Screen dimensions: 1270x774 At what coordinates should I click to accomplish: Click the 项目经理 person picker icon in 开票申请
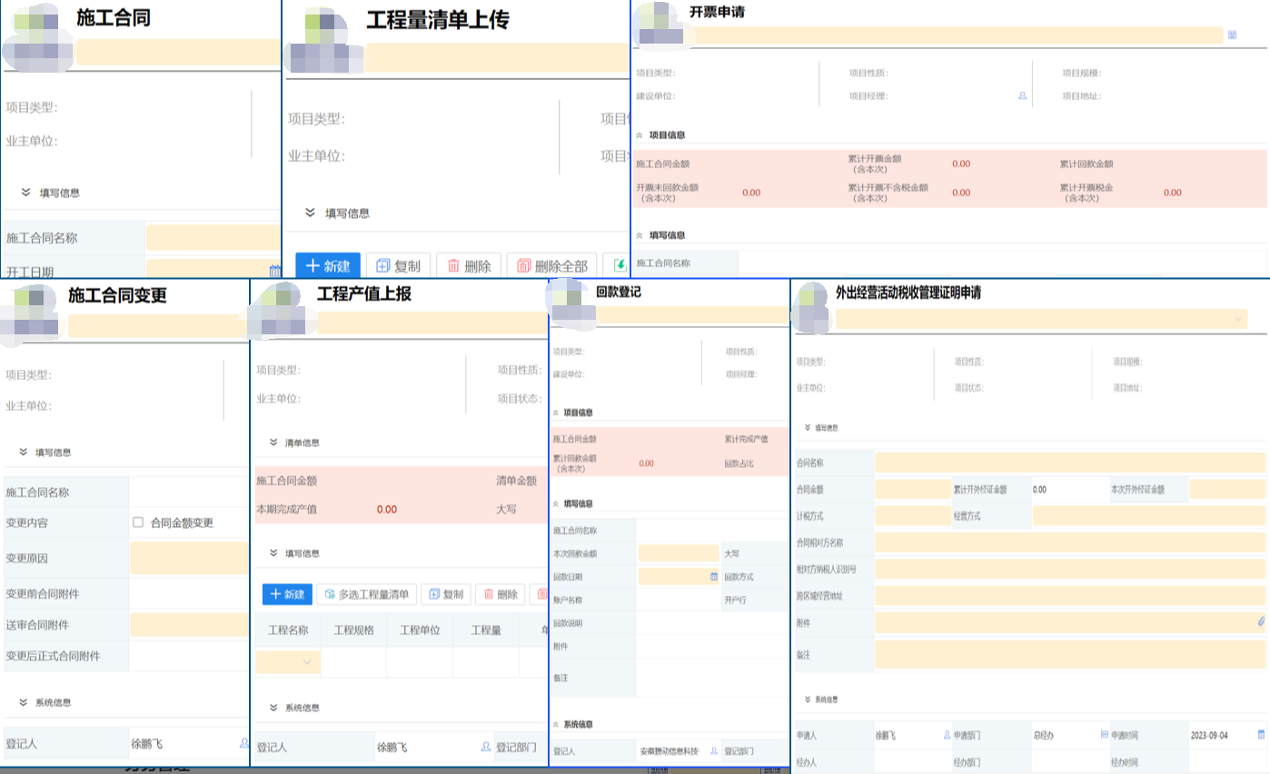(1022, 95)
